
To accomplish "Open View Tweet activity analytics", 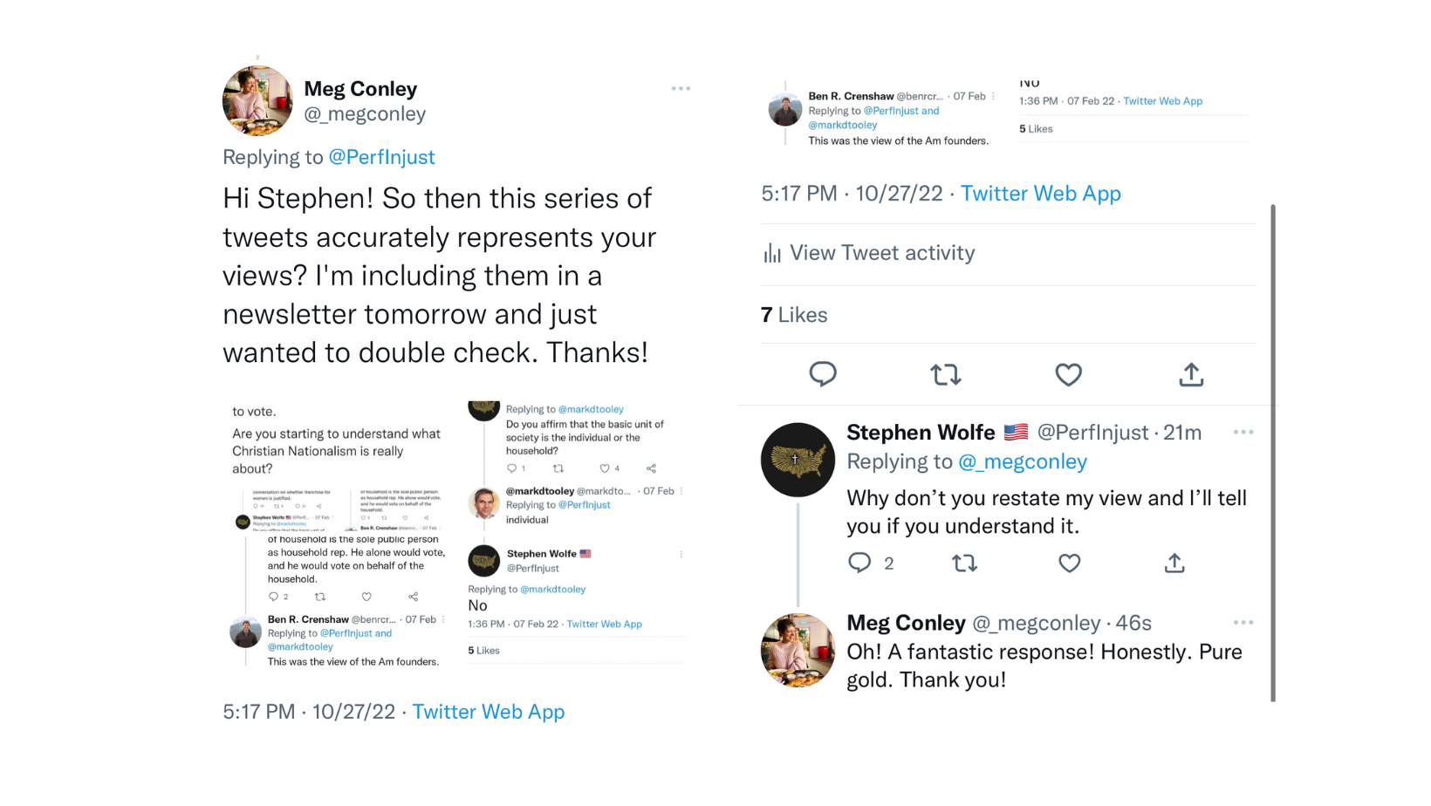I will [x=869, y=253].
